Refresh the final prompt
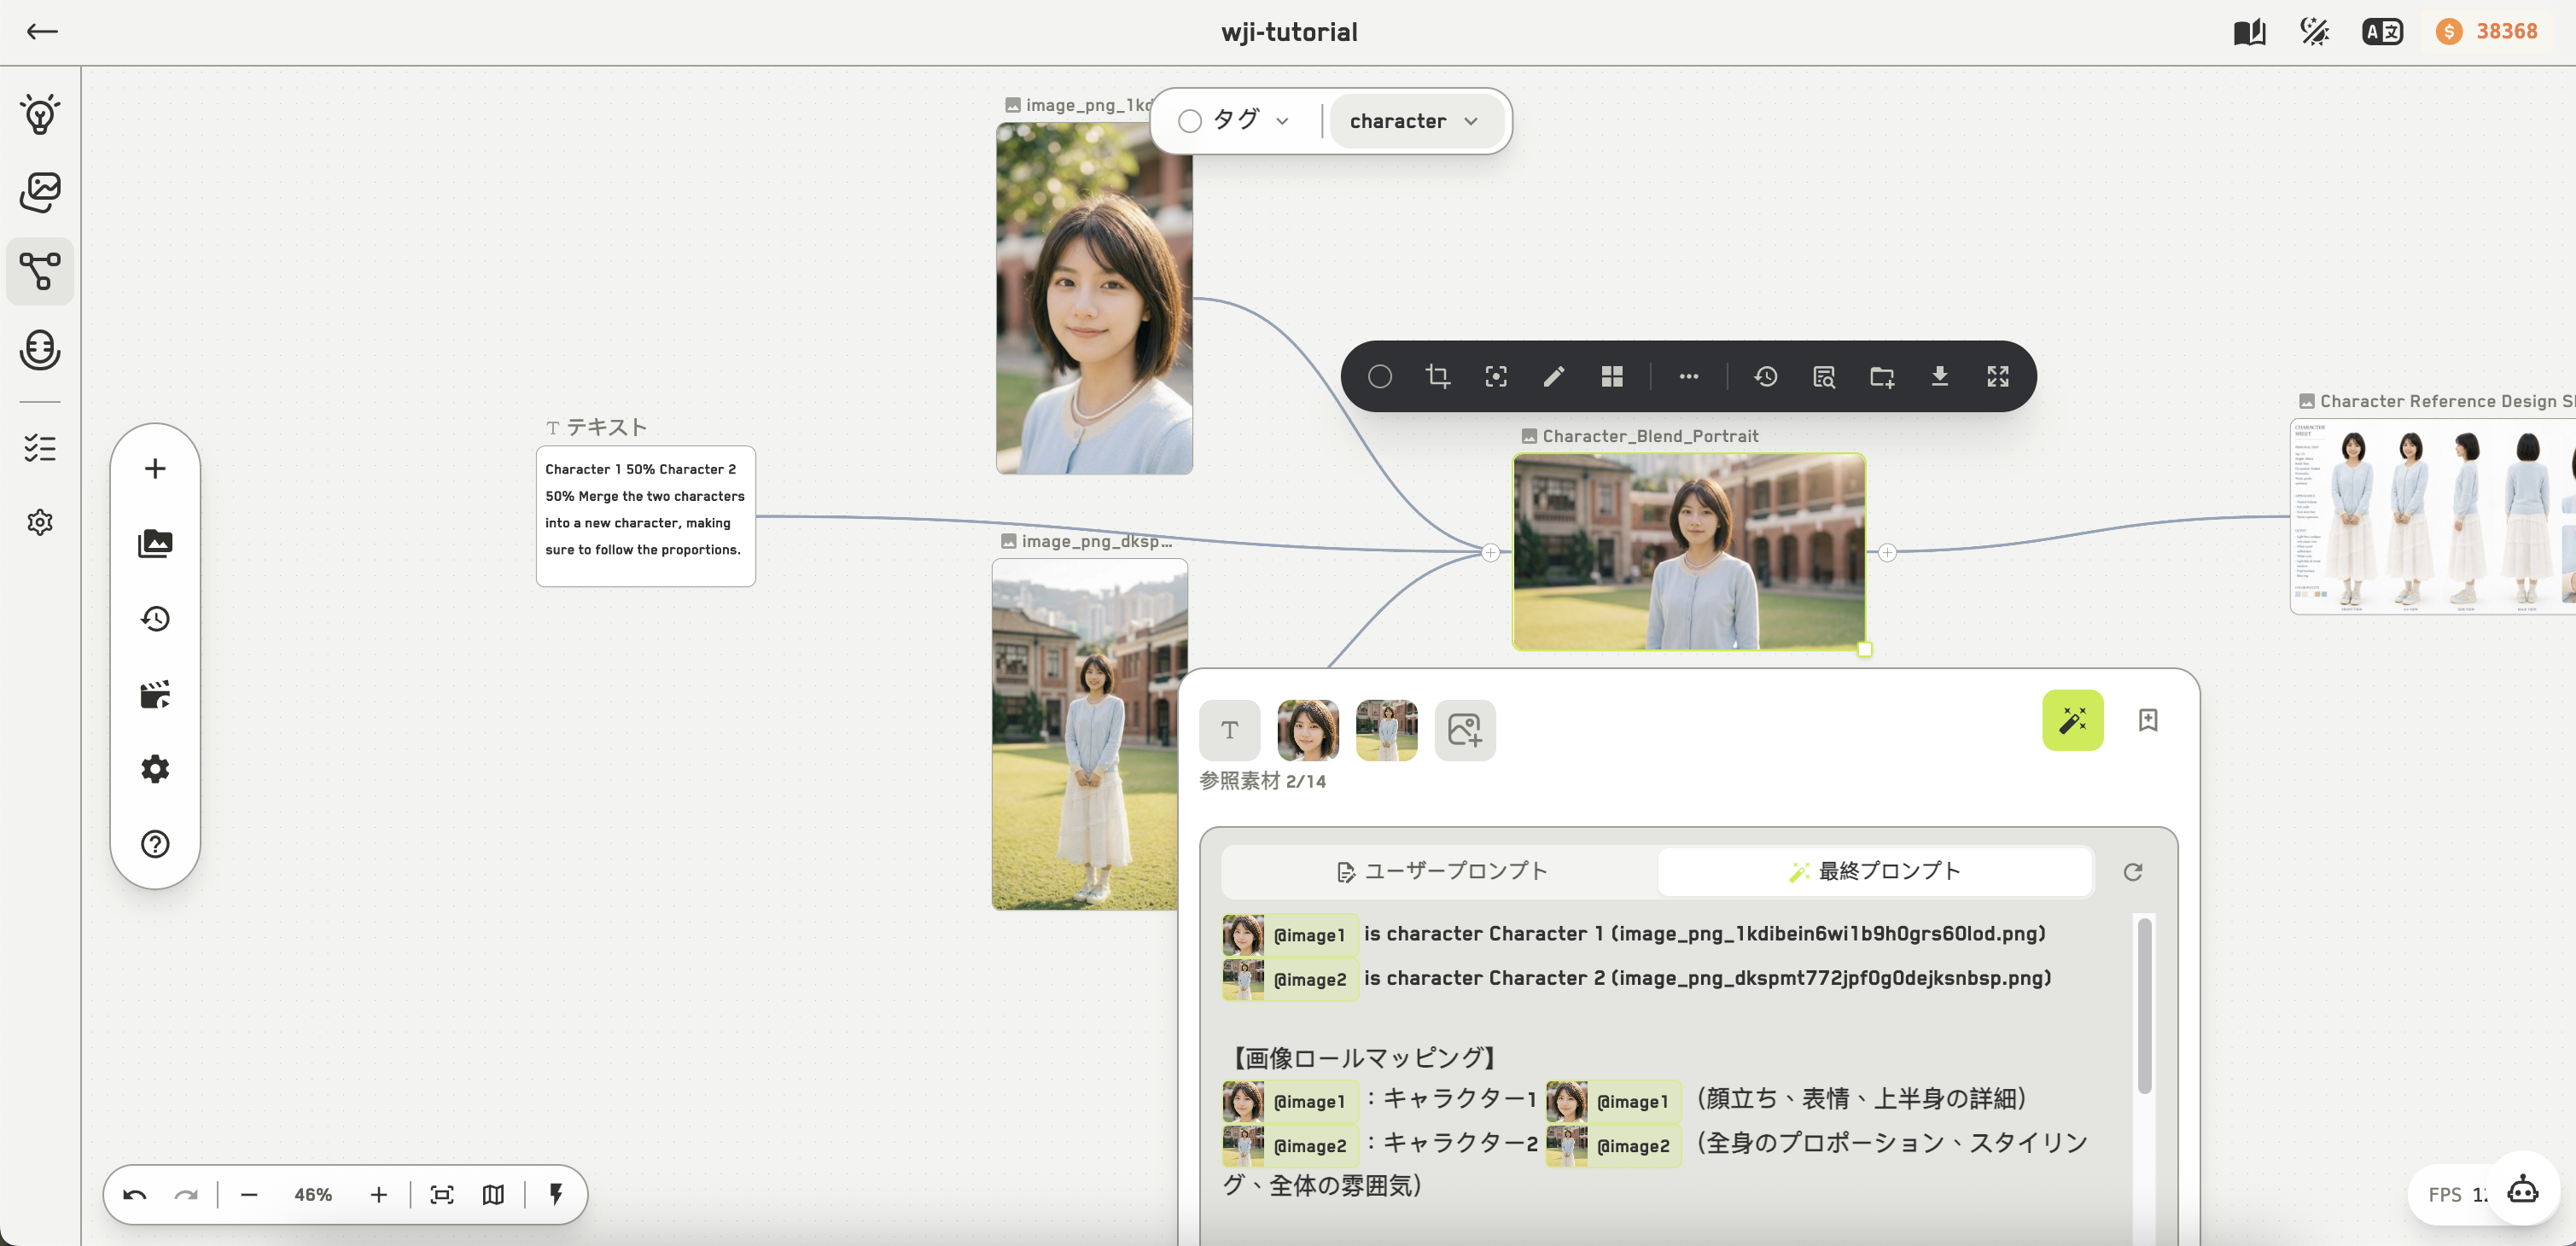 2133,872
